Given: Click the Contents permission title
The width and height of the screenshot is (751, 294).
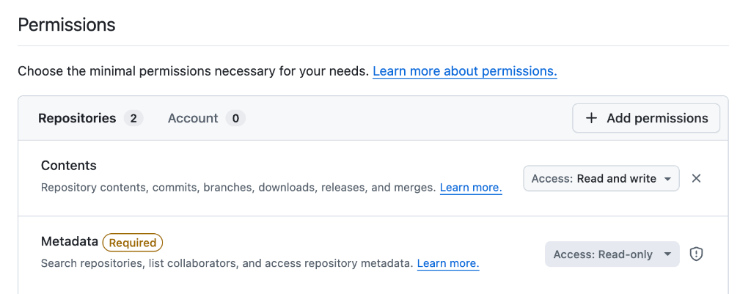Looking at the screenshot, I should pyautogui.click(x=69, y=166).
